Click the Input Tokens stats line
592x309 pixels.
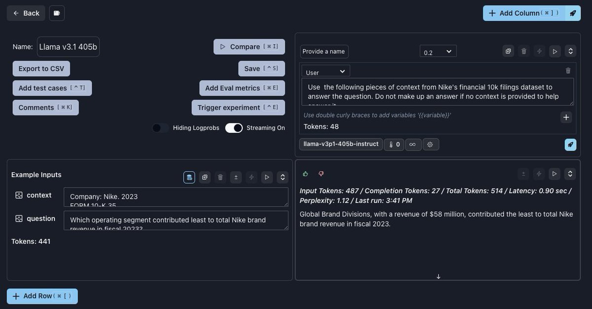(436, 195)
